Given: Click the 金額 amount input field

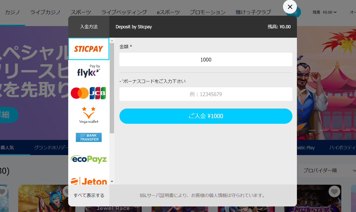Looking at the screenshot, I should pos(206,59).
